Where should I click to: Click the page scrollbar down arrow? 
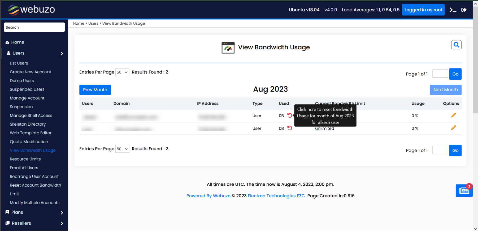(x=475, y=229)
